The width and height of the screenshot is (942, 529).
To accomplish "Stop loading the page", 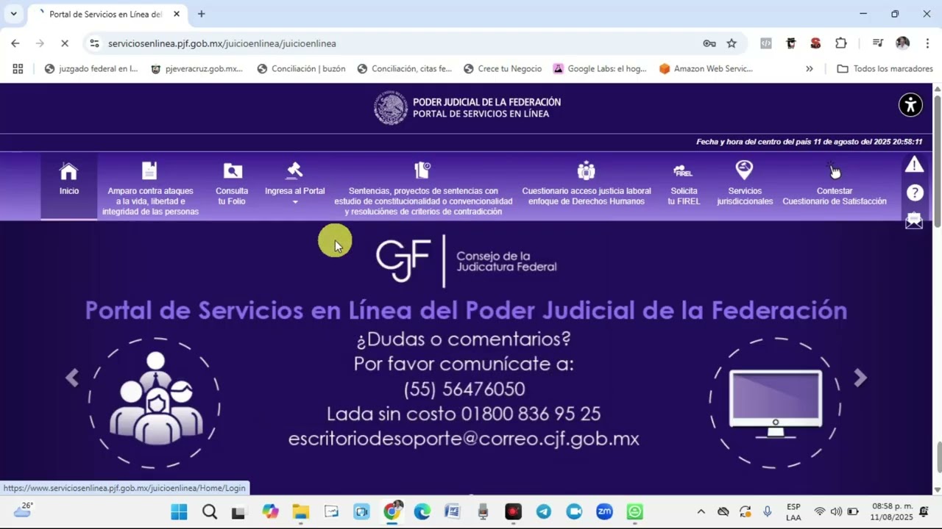I will (64, 43).
